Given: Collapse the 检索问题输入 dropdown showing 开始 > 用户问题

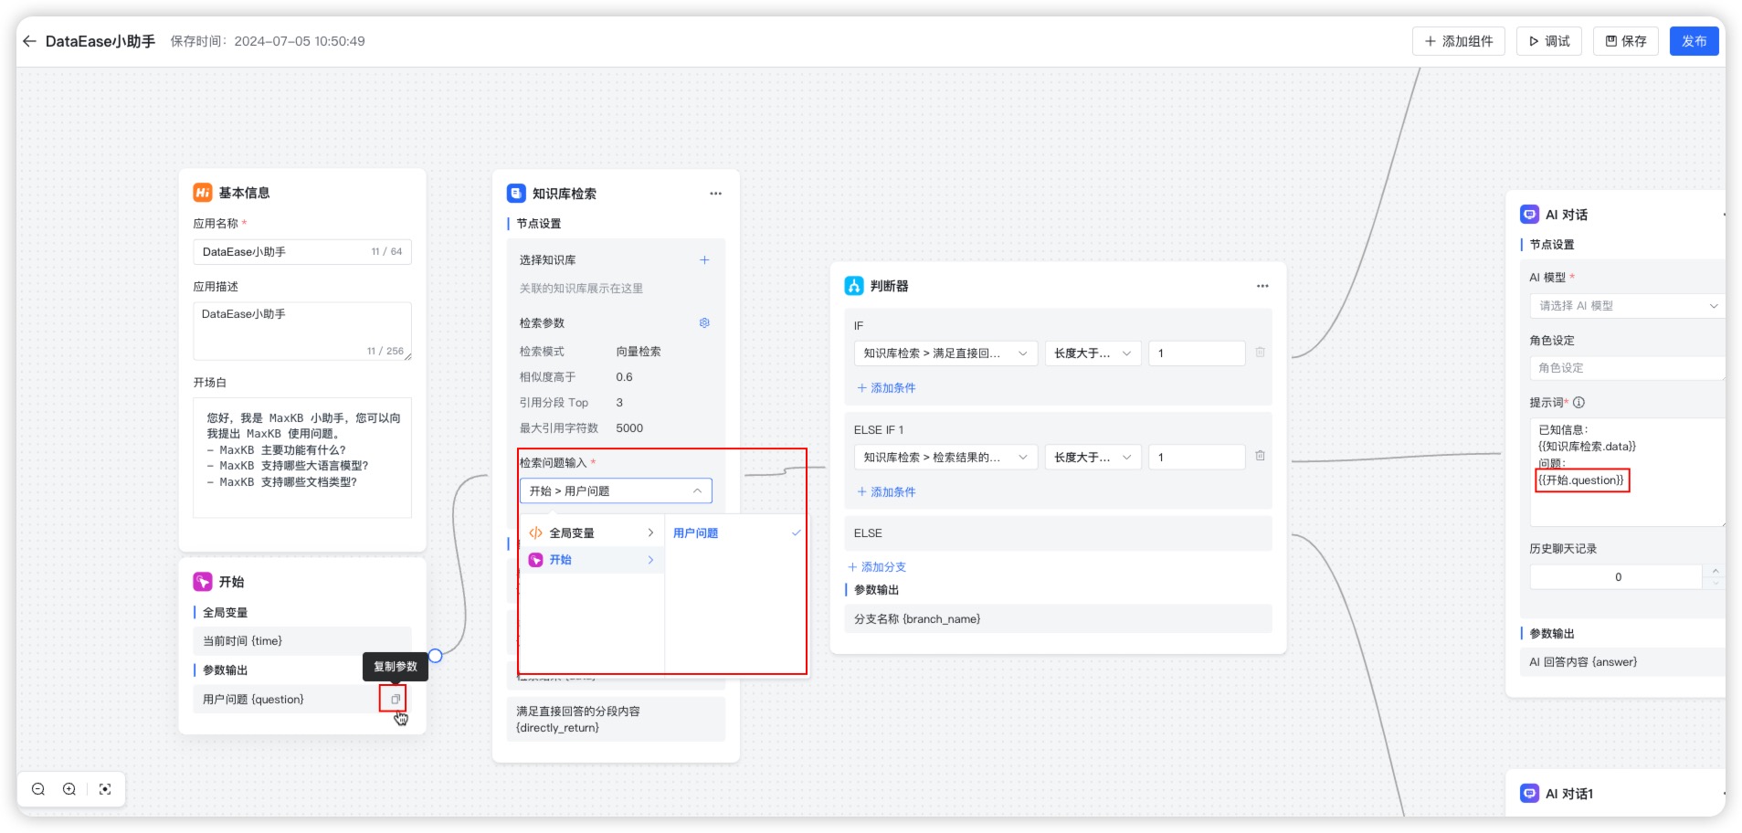Looking at the screenshot, I should (x=616, y=491).
